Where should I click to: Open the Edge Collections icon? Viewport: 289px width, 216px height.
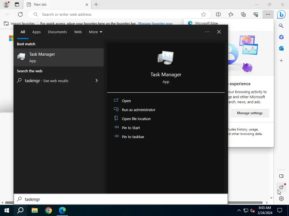click(x=243, y=14)
